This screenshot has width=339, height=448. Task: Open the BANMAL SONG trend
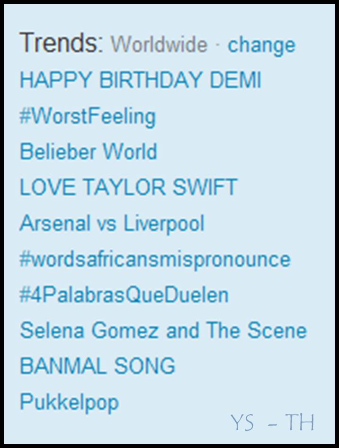coord(98,366)
